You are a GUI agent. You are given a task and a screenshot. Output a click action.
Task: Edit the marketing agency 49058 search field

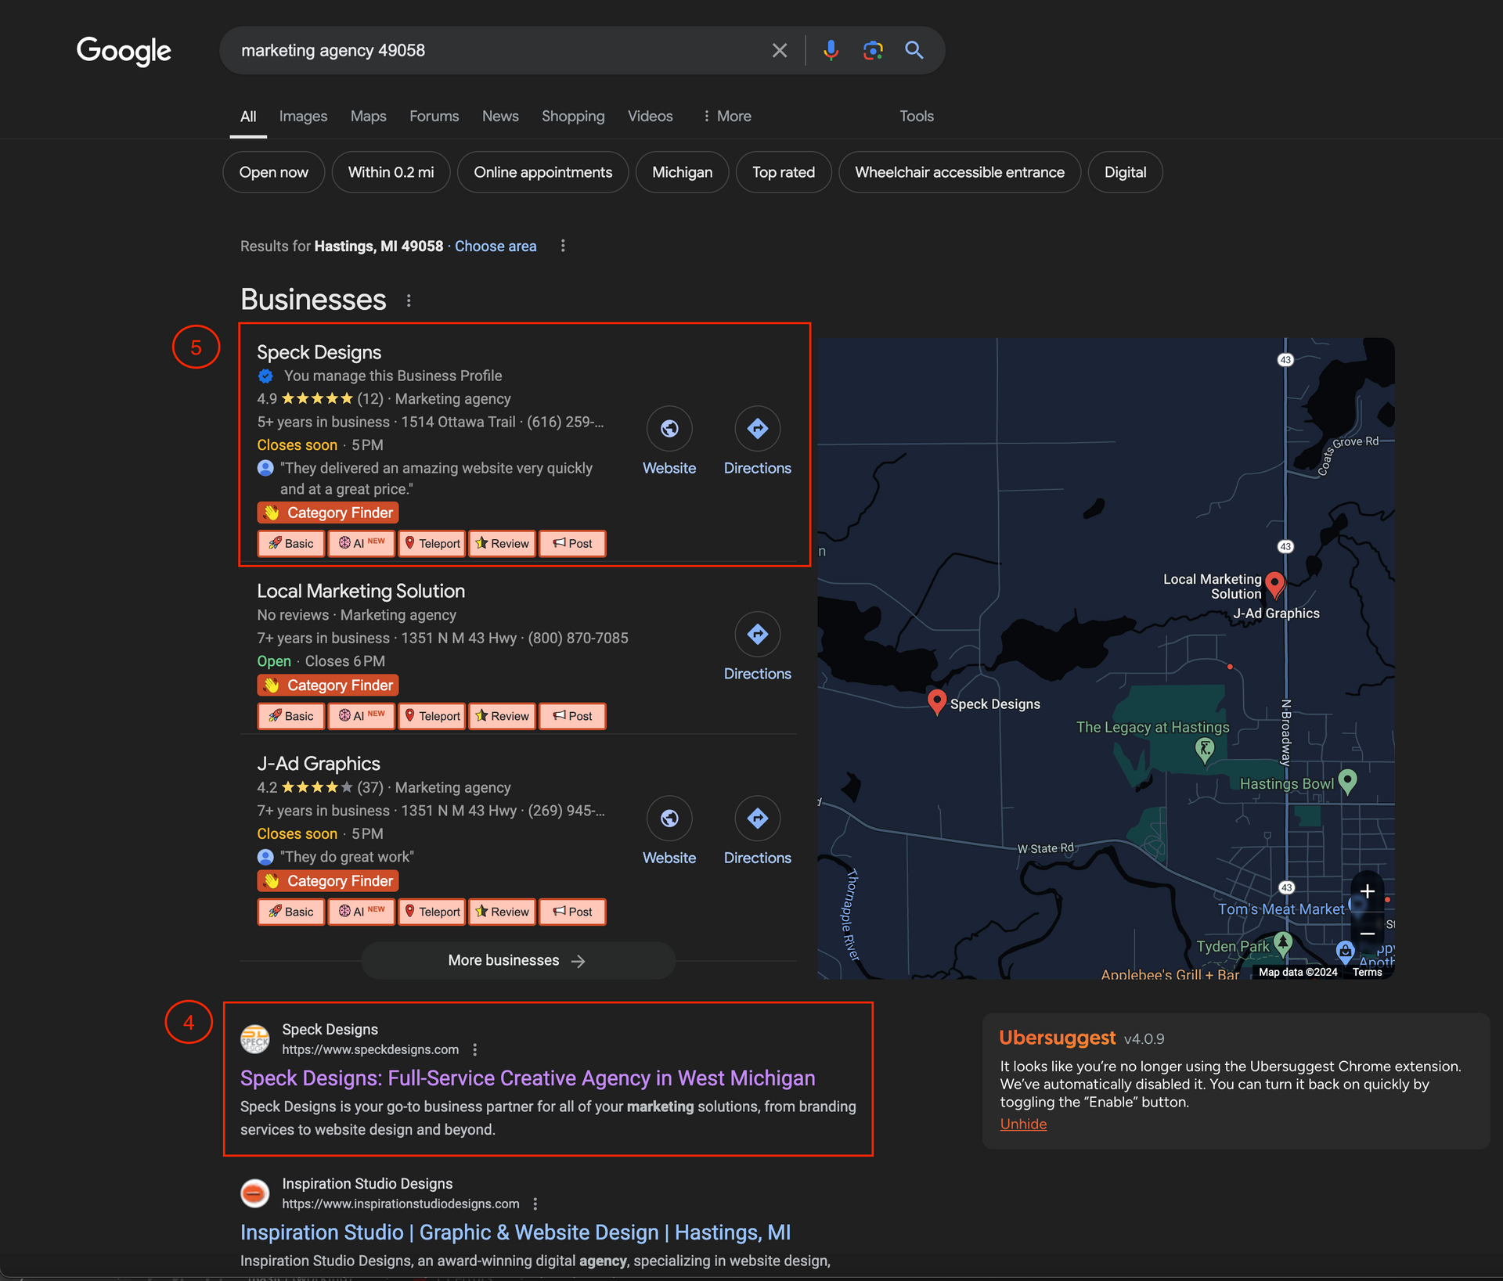(501, 51)
